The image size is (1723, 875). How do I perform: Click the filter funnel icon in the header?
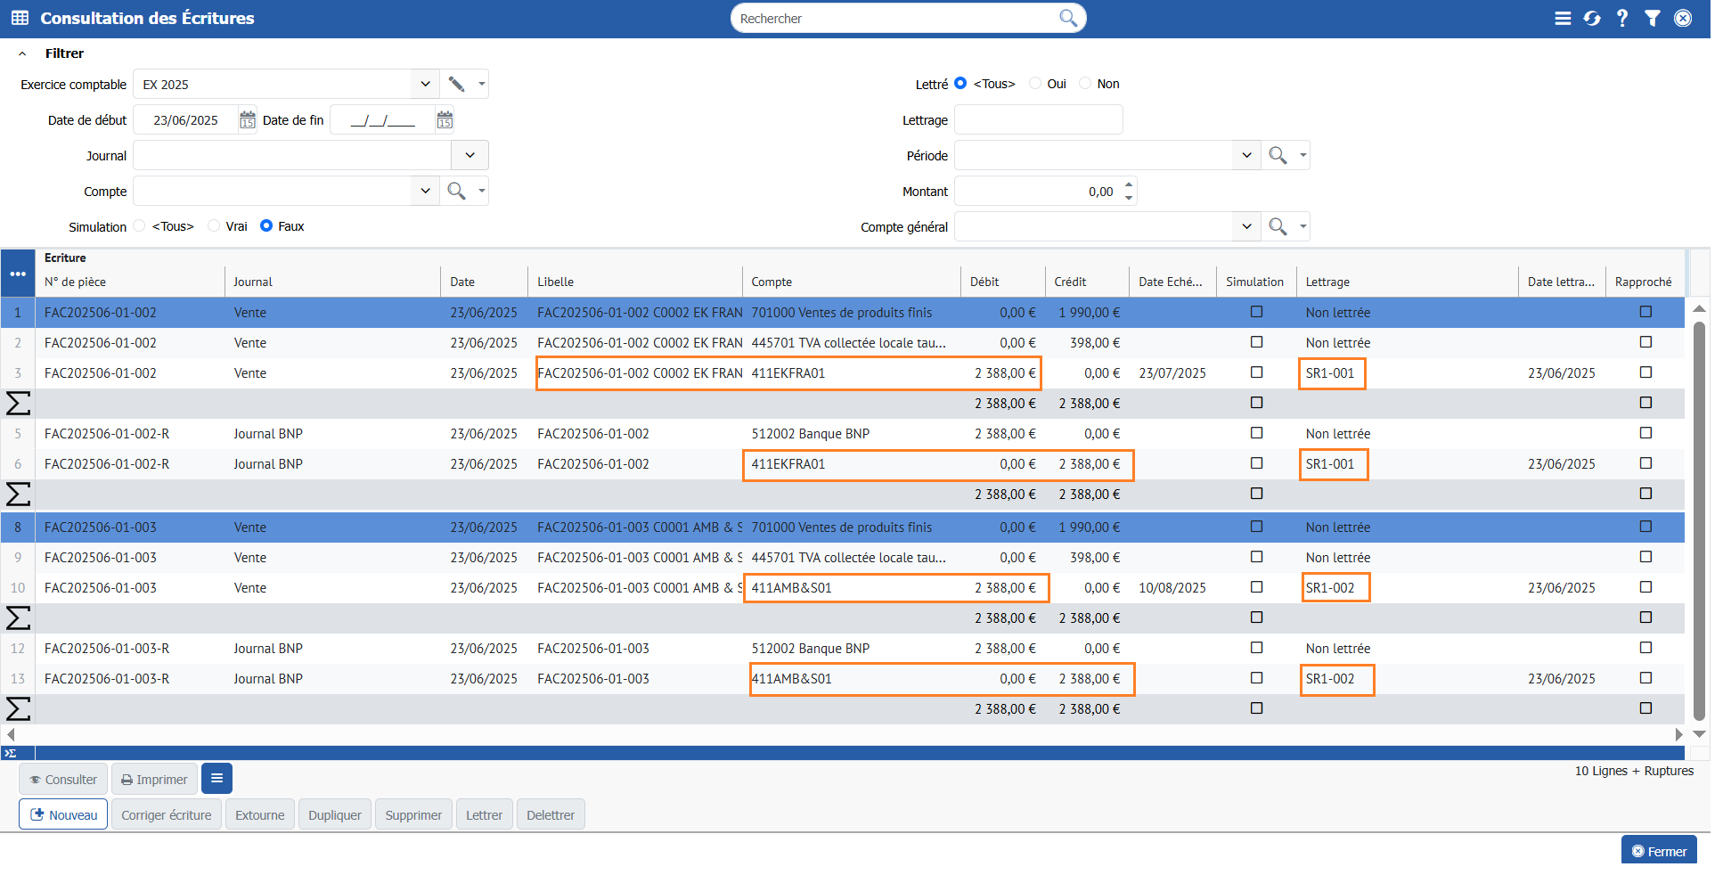click(1653, 18)
